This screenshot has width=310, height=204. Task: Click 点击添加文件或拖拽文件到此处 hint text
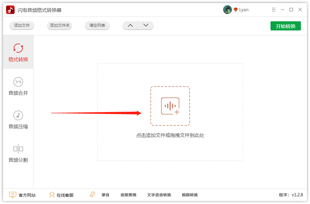(x=170, y=135)
